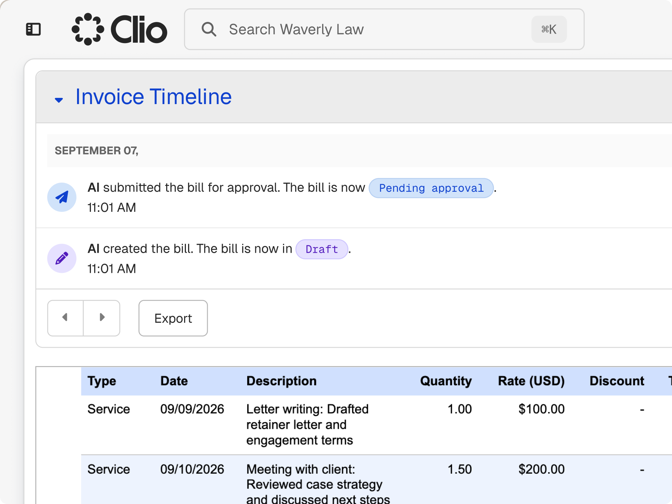Click the Quantity column header
Screen dimensions: 672x504
[446, 381]
